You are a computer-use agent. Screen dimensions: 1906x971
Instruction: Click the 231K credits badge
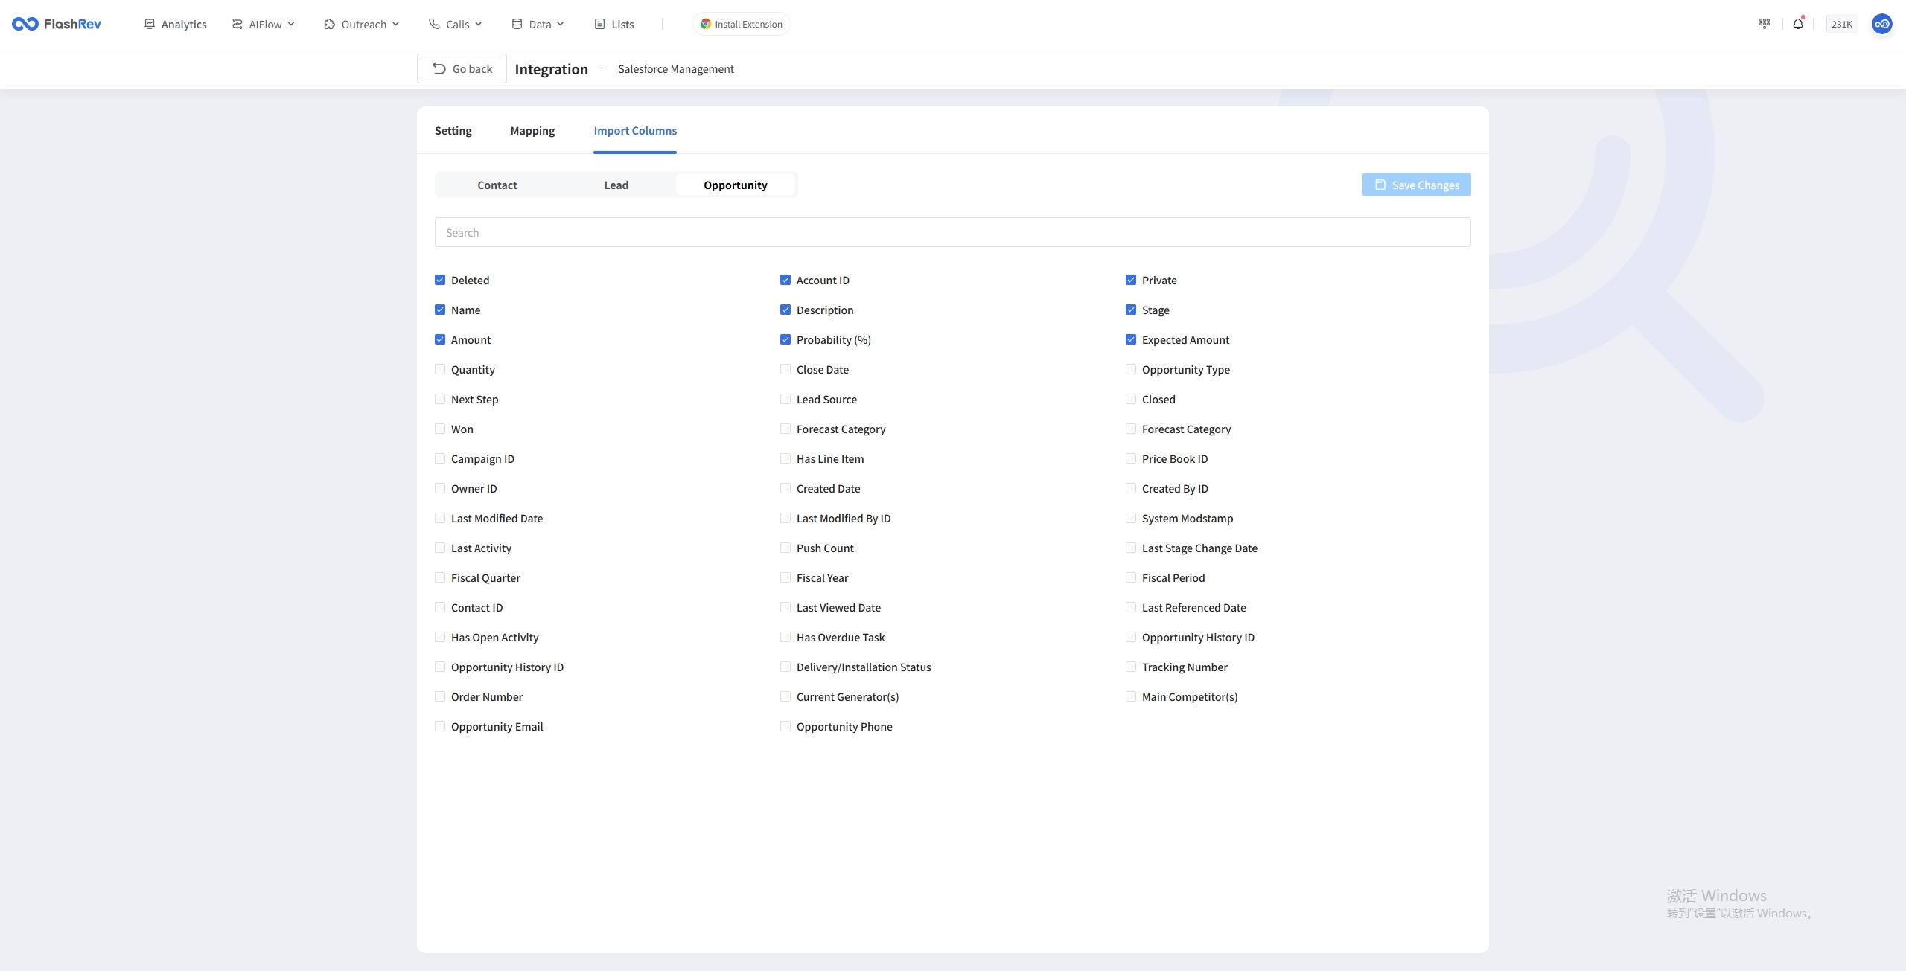pyautogui.click(x=1840, y=24)
